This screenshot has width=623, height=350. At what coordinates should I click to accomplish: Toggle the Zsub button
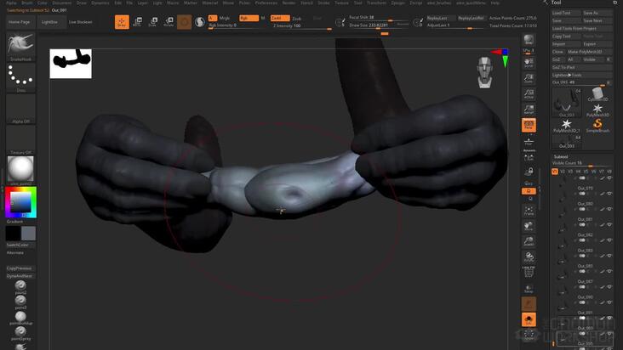[x=297, y=19]
